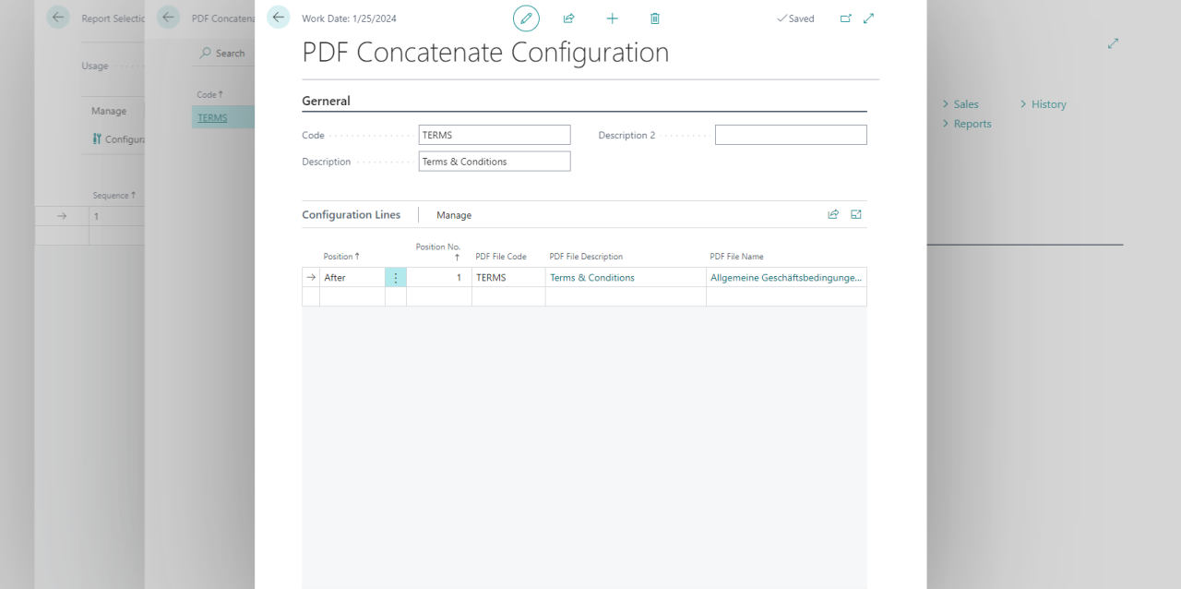Open the Manage menu in Configuration Lines
Viewport: 1181px width, 589px height.
[x=454, y=215]
